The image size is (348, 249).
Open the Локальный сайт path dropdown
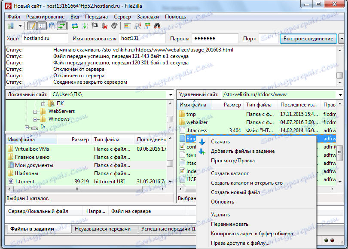pos(171,95)
